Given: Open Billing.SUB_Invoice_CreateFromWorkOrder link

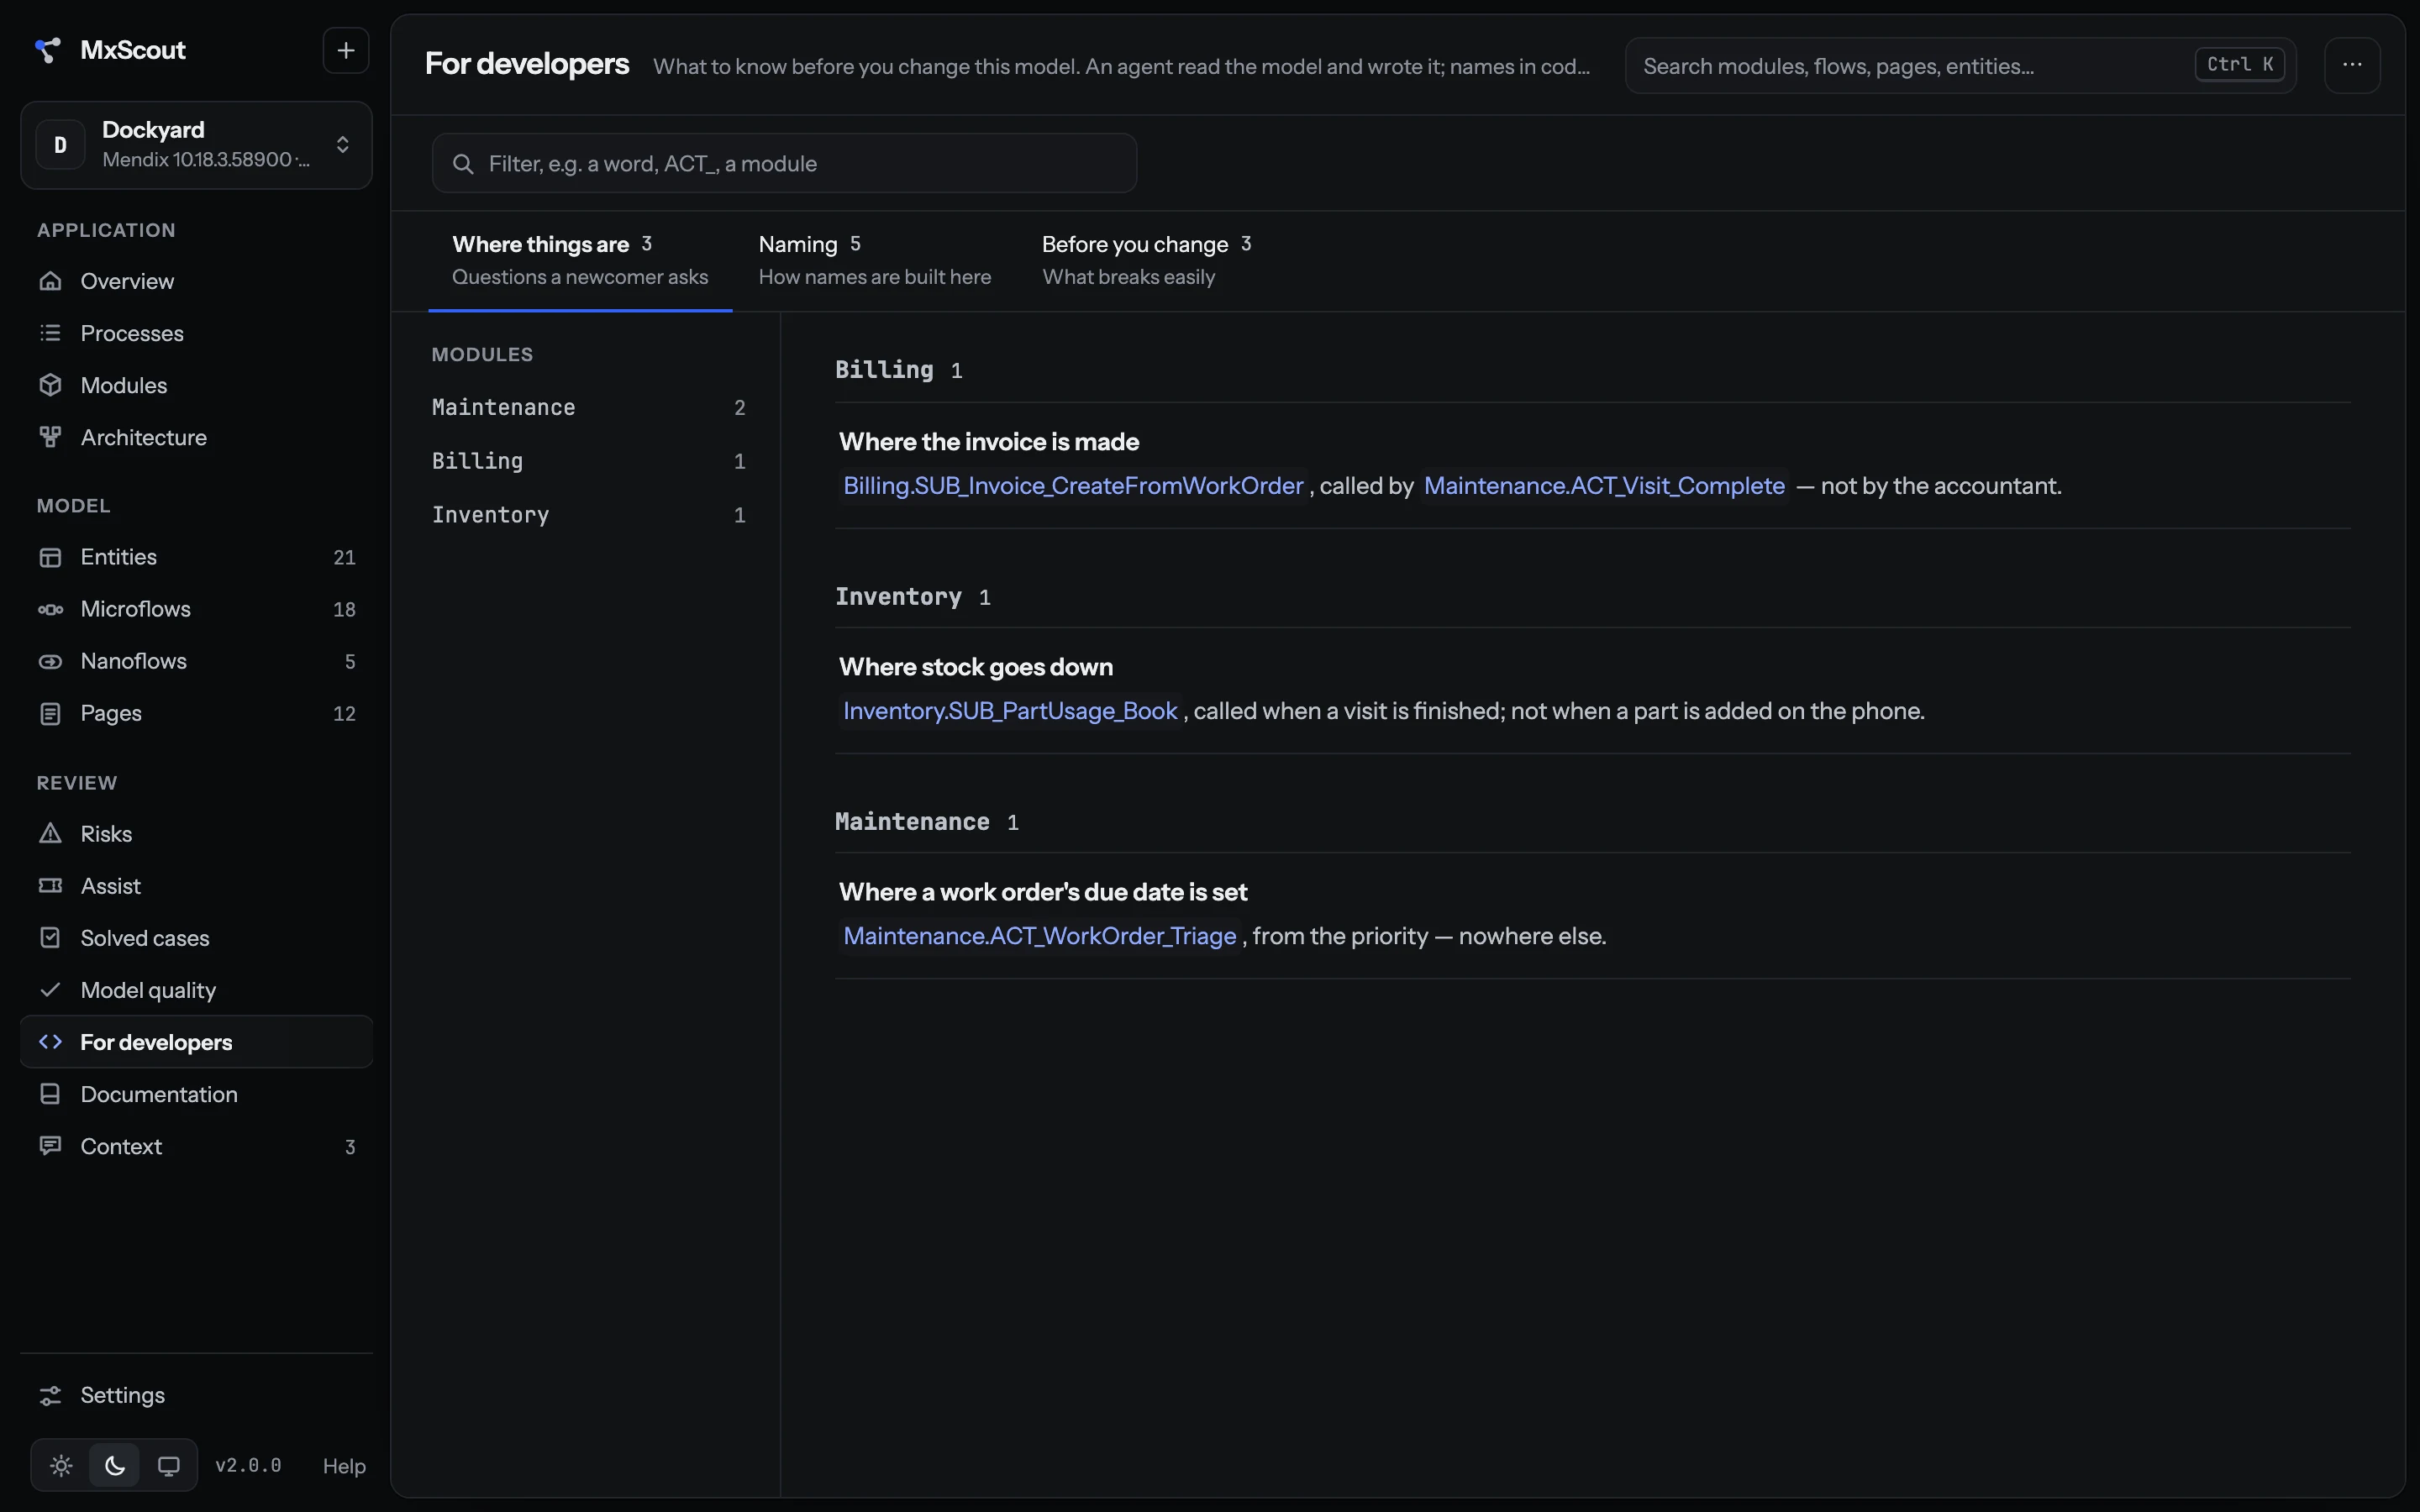Looking at the screenshot, I should 1073,486.
